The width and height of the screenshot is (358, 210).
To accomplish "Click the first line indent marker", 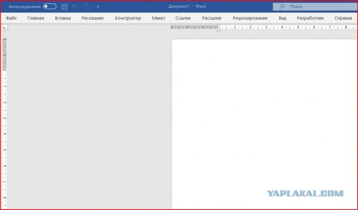I will [x=219, y=25].
